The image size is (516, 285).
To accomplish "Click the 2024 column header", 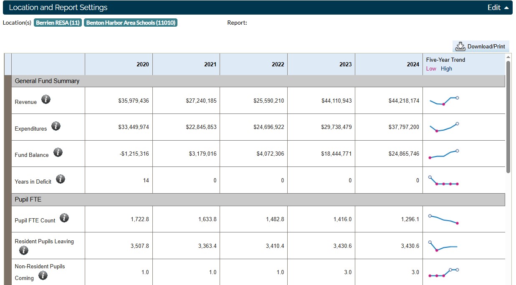I will click(412, 64).
